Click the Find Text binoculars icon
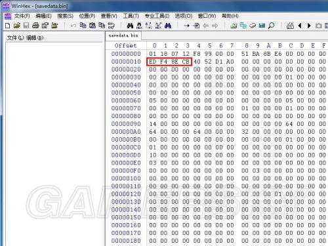328x246 pixels. (130, 26)
